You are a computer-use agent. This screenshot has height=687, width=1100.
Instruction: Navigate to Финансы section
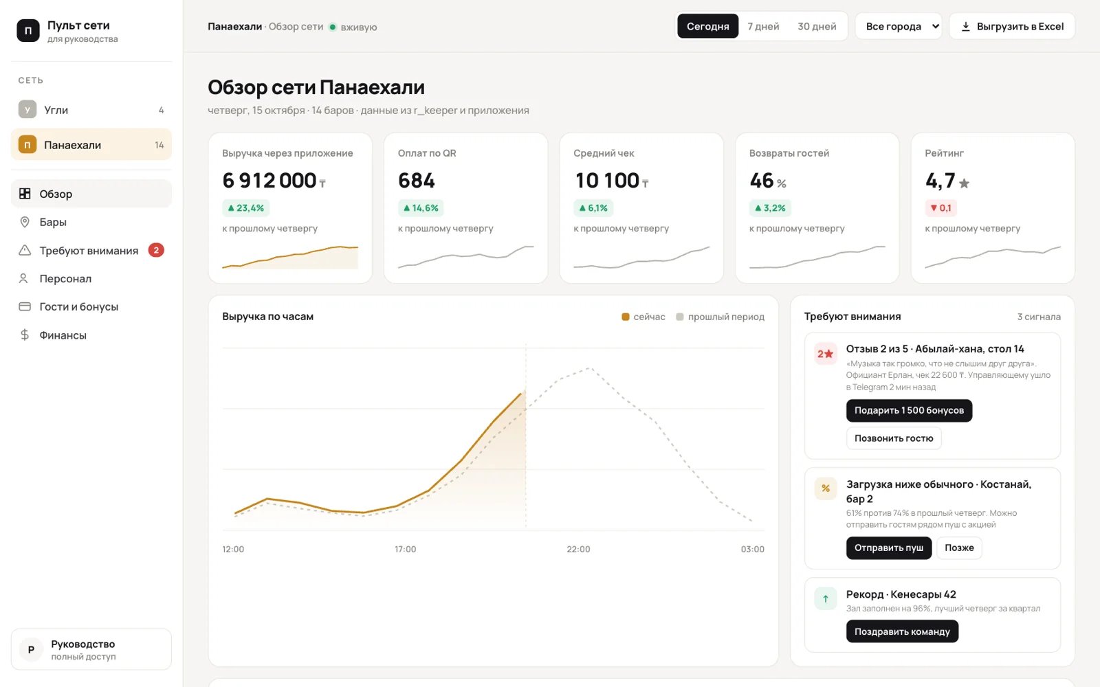91,335
